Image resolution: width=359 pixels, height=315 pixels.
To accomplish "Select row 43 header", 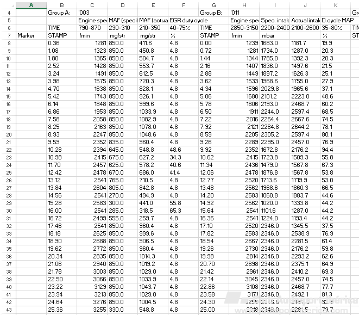I will point(8,309).
